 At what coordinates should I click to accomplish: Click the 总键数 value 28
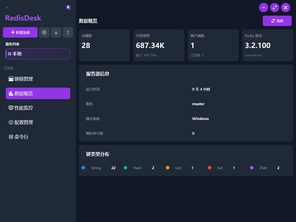(x=86, y=45)
